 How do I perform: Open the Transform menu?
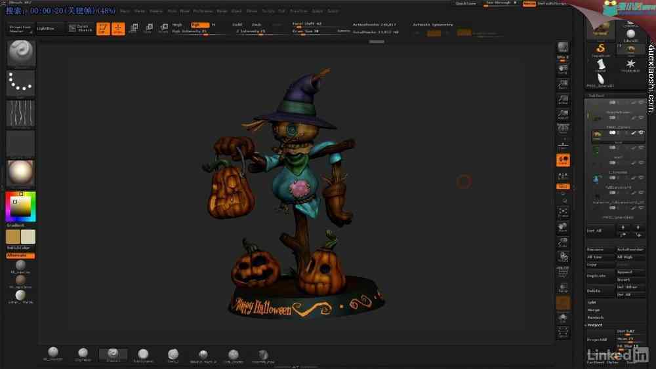point(298,11)
